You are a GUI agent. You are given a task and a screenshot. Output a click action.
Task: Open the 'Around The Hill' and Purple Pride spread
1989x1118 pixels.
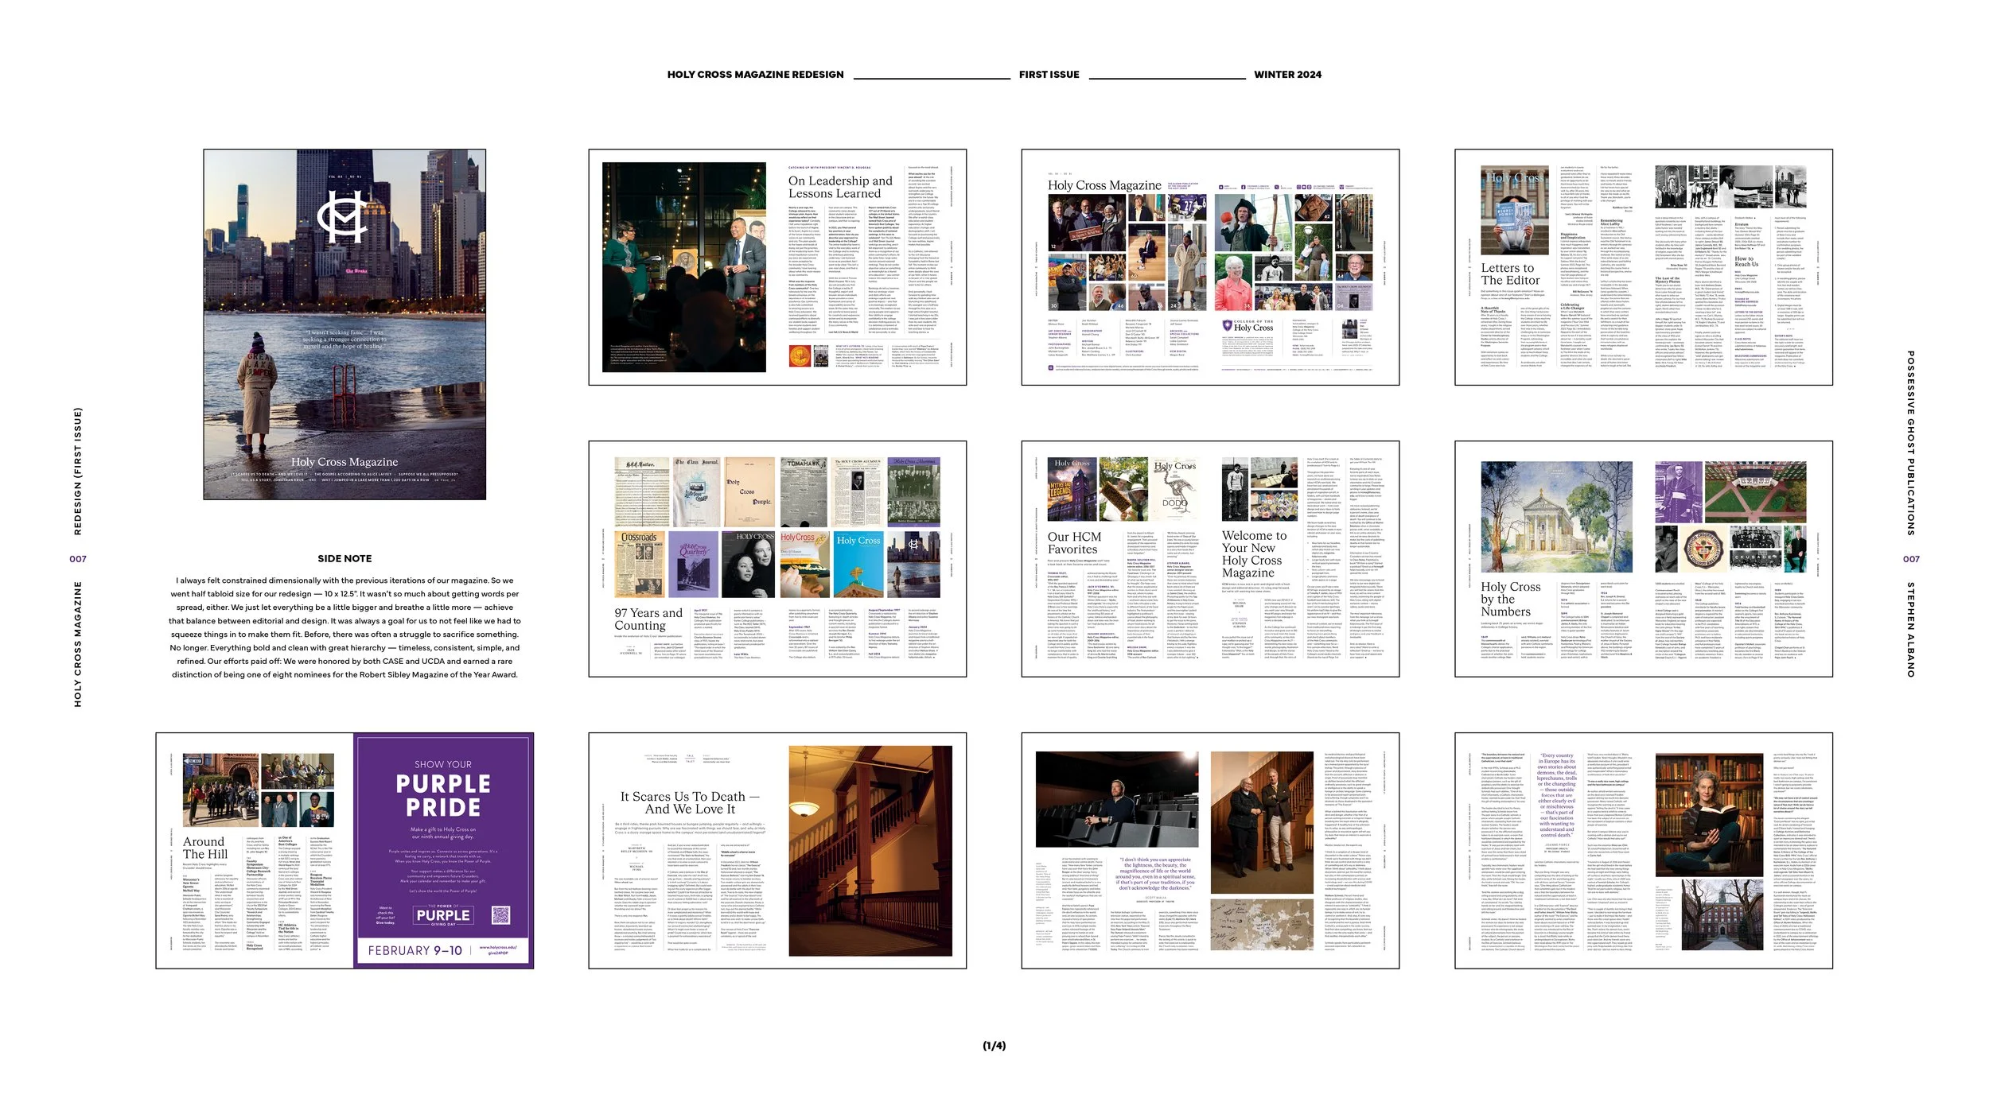point(344,851)
